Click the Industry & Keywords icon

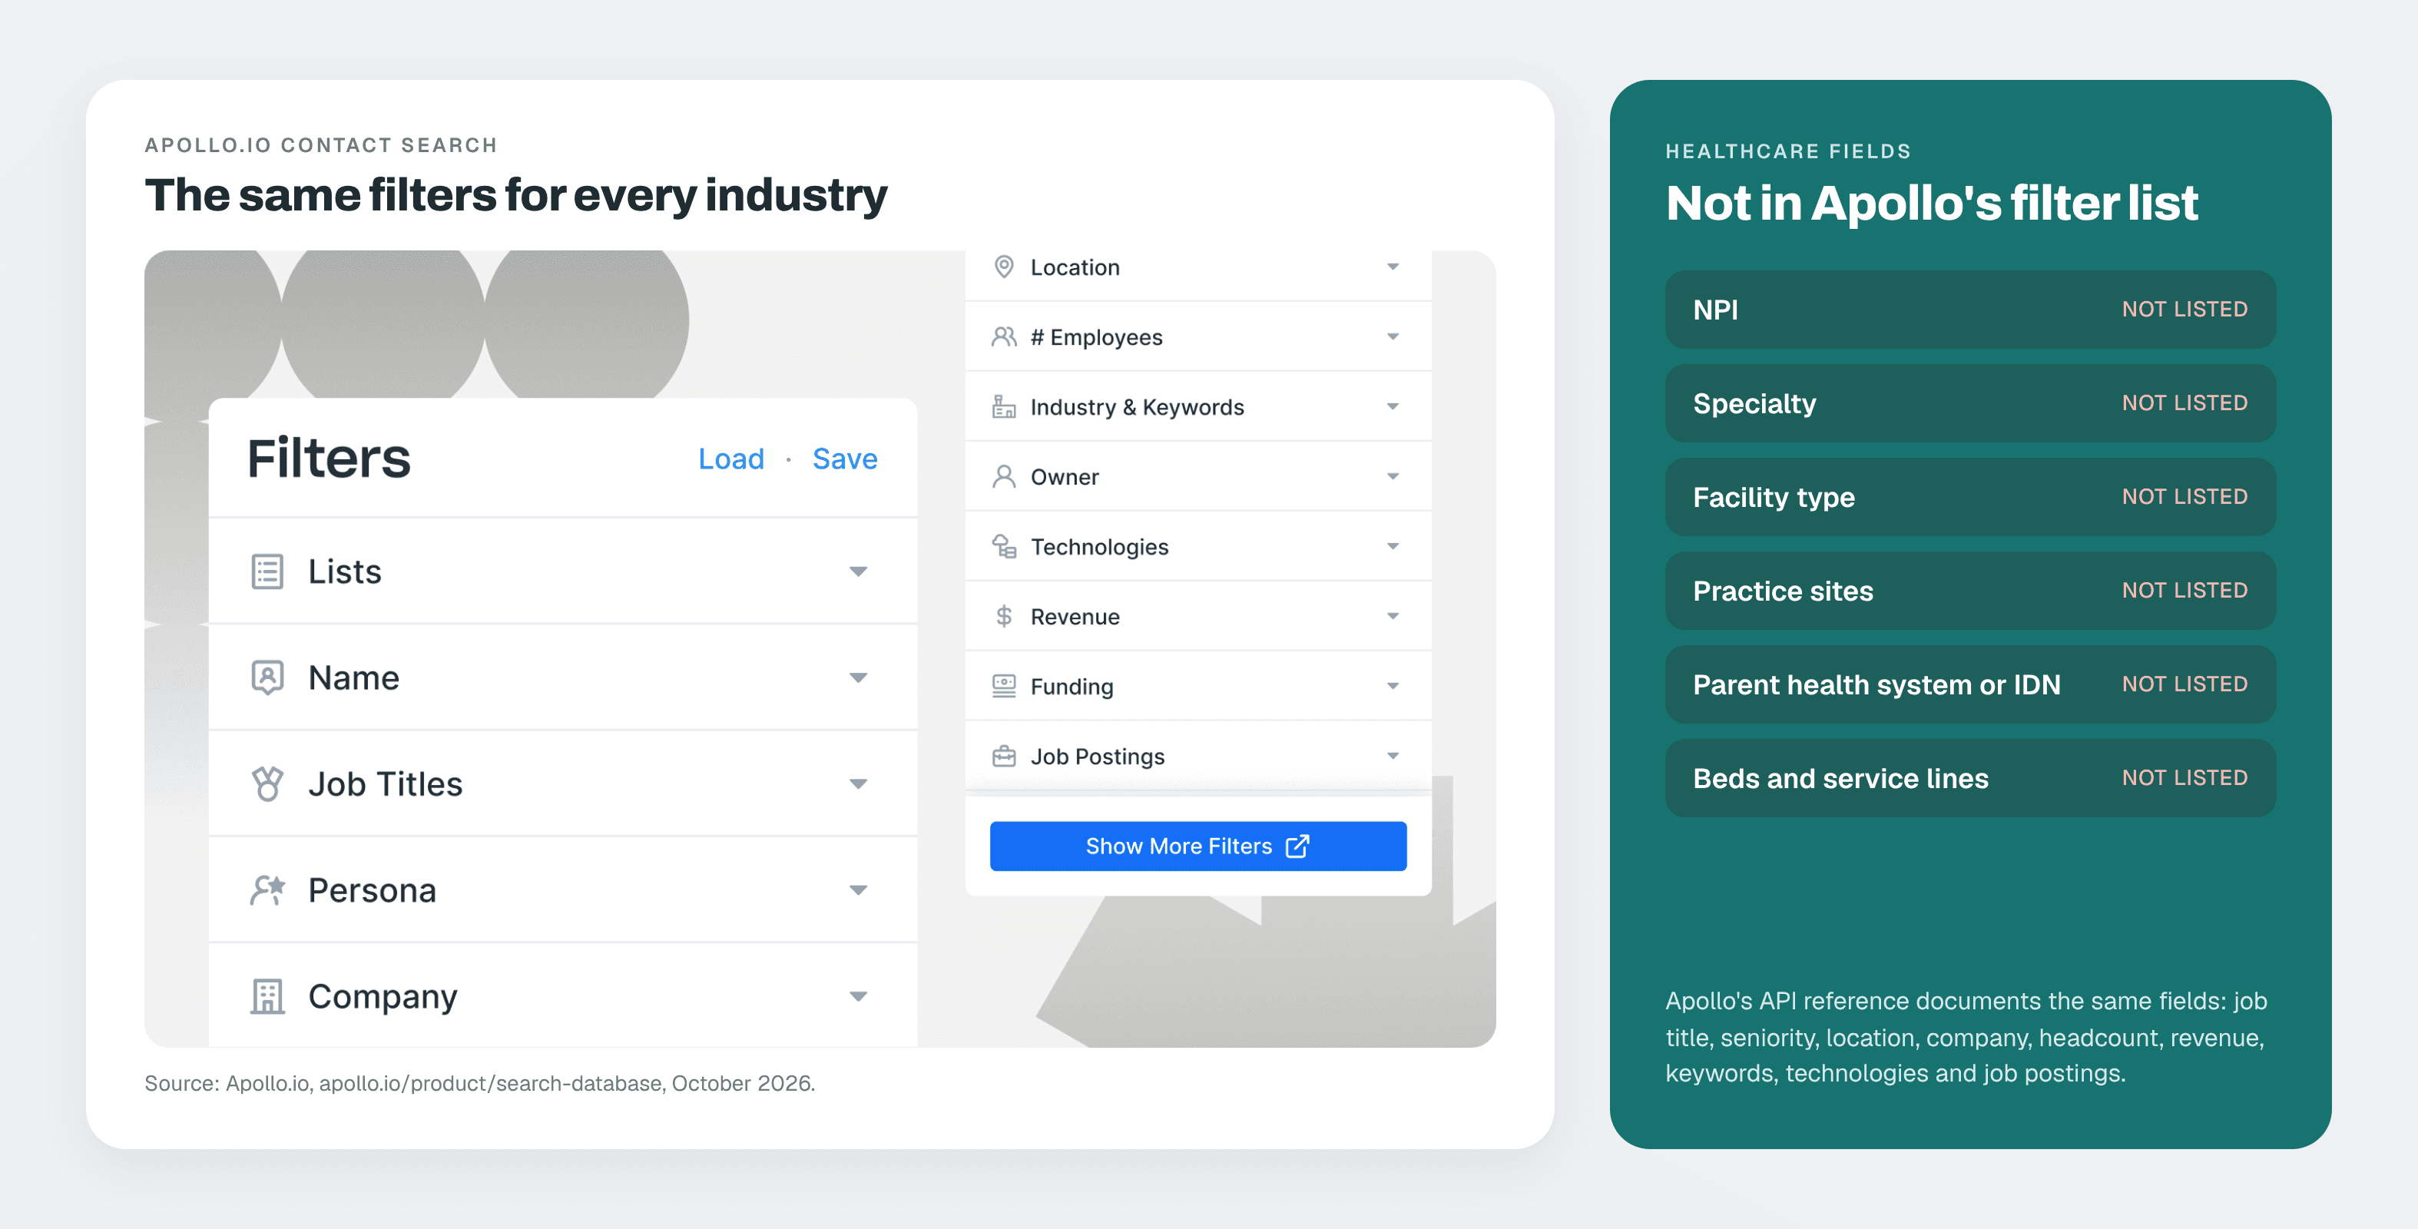[x=1003, y=406]
